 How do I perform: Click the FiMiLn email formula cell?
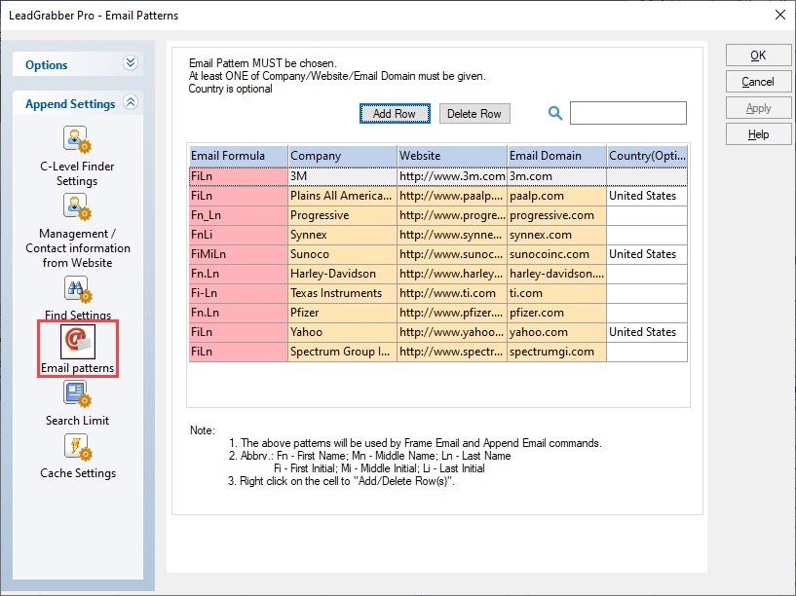pos(238,254)
